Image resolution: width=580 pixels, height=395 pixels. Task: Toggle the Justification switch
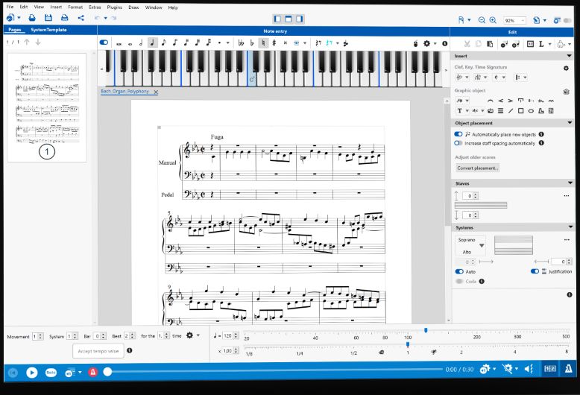[535, 271]
